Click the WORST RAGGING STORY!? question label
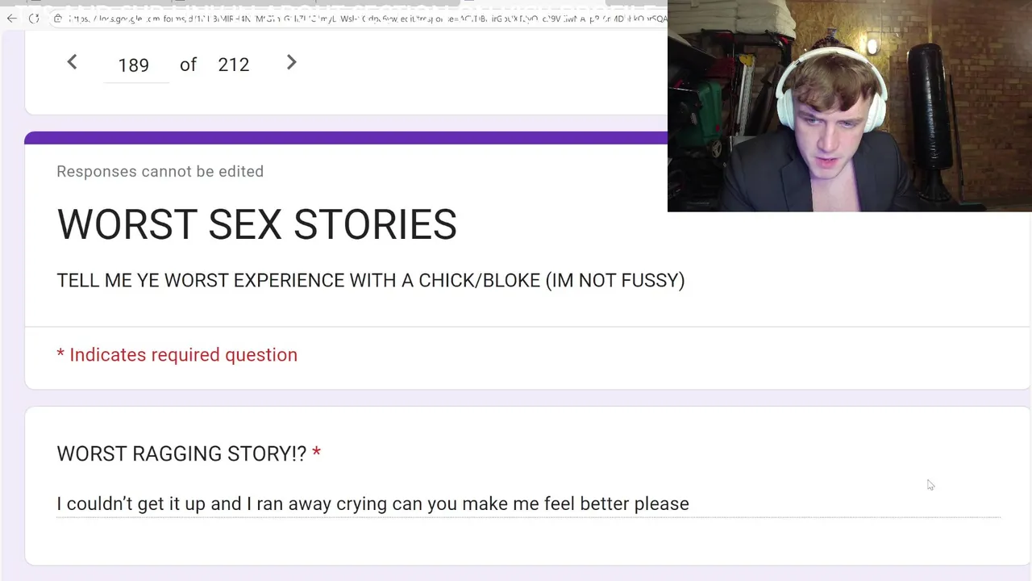The height and width of the screenshot is (581, 1032). coord(181,454)
